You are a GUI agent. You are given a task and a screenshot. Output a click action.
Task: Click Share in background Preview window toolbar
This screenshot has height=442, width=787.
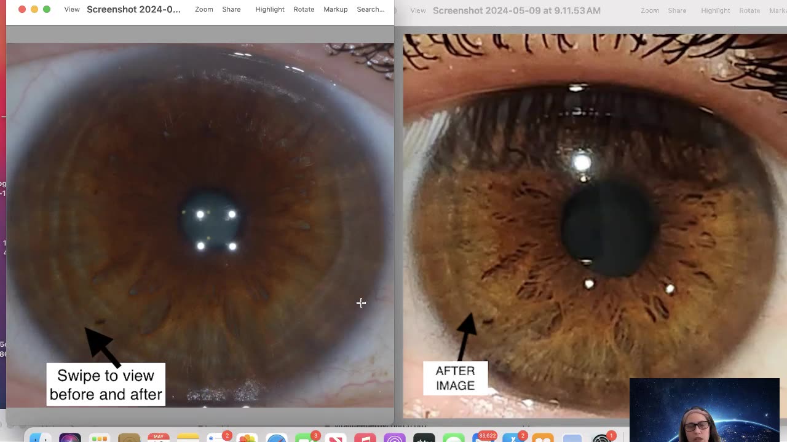click(677, 10)
